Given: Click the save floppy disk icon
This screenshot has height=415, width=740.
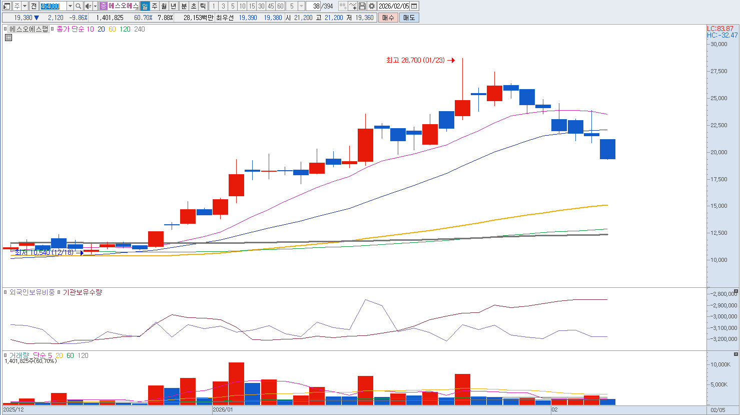Looking at the screenshot, I should click(362, 6).
